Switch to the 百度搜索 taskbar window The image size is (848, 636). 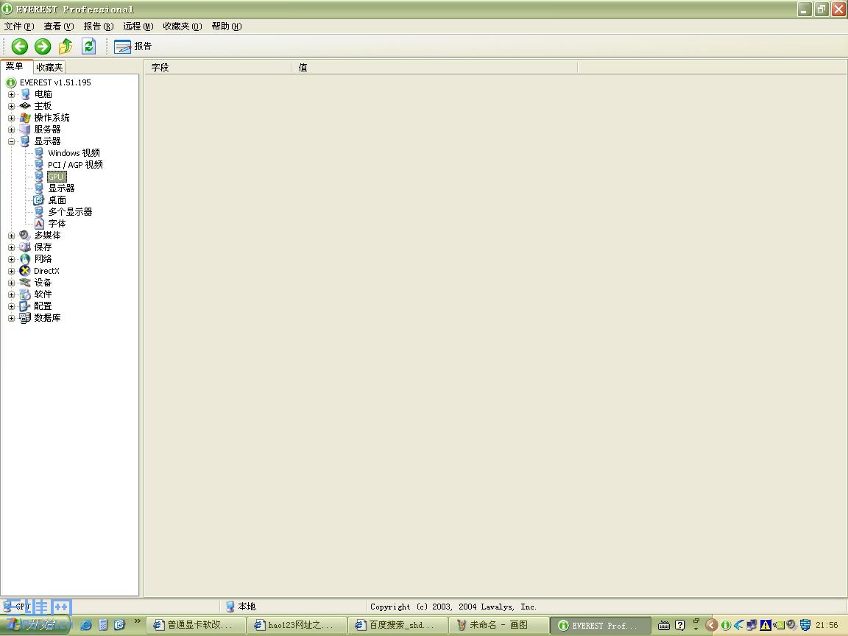pyautogui.click(x=397, y=625)
